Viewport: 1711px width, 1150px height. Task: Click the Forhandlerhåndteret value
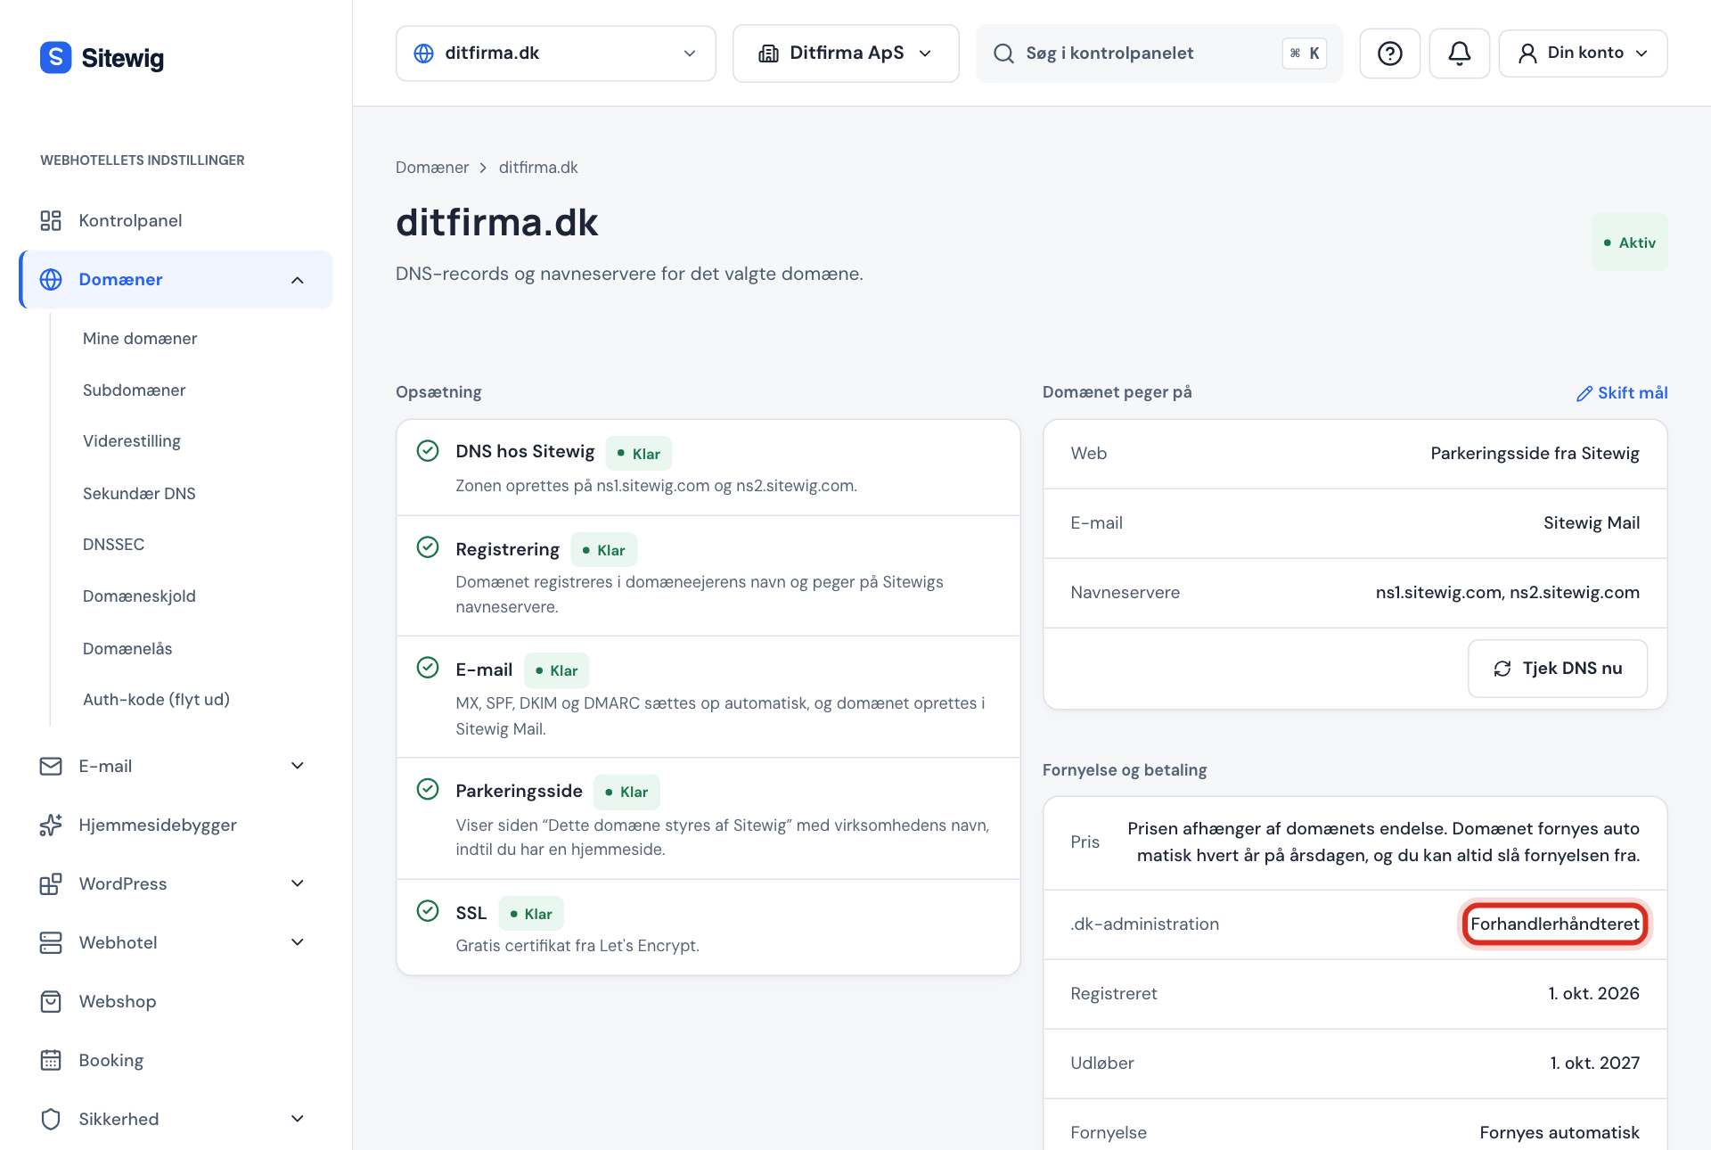1555,924
